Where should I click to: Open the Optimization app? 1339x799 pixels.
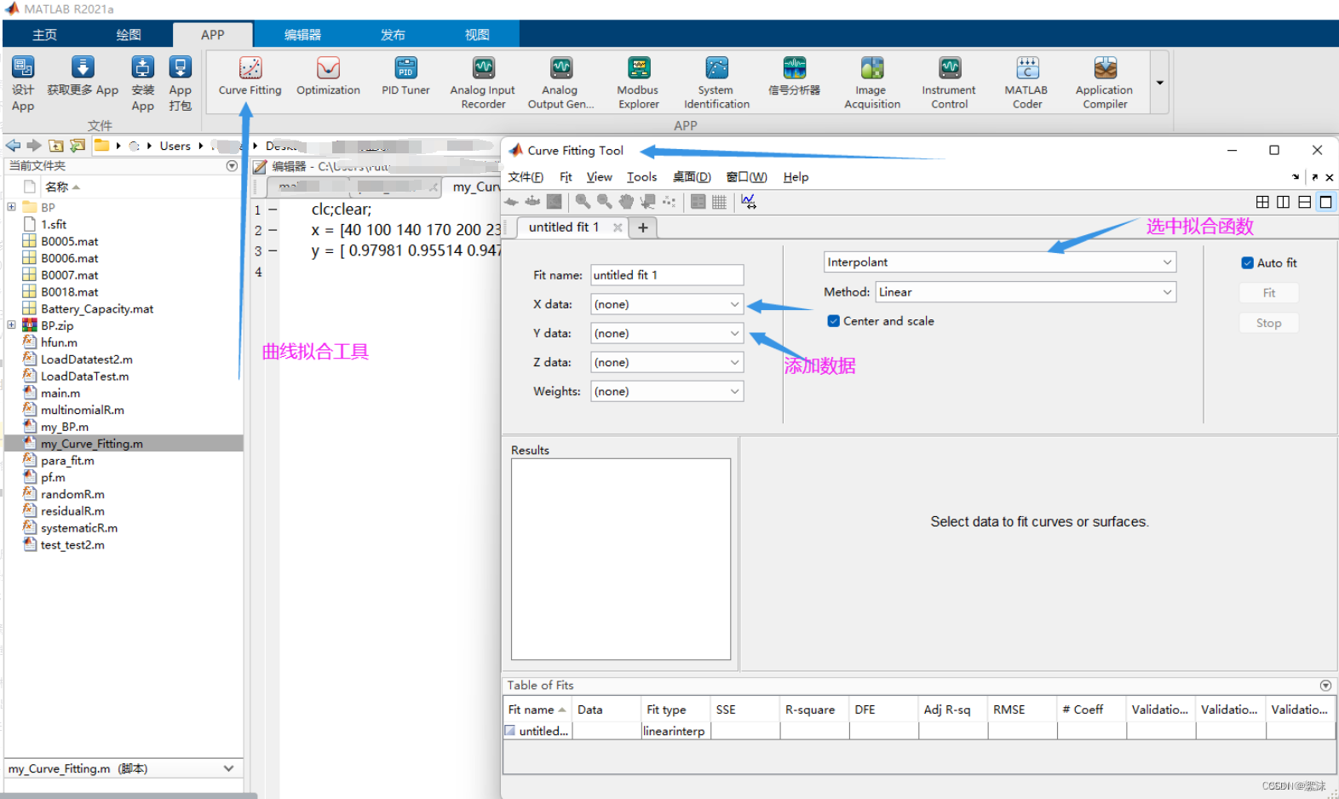(x=328, y=77)
